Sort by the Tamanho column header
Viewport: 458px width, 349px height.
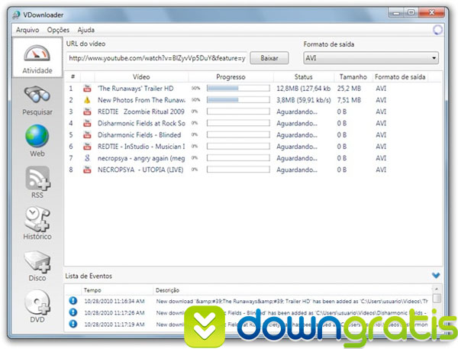pos(353,77)
